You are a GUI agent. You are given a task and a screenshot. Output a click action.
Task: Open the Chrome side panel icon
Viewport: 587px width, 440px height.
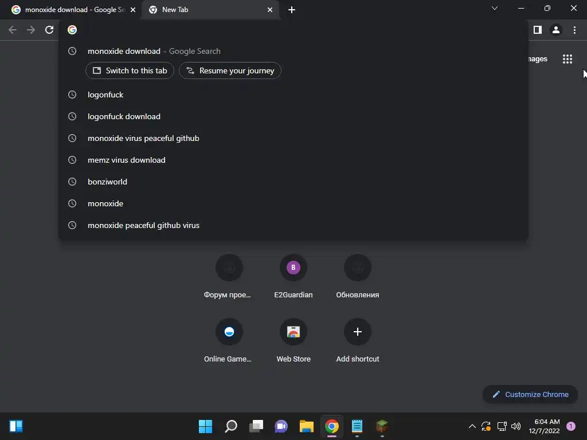click(538, 30)
